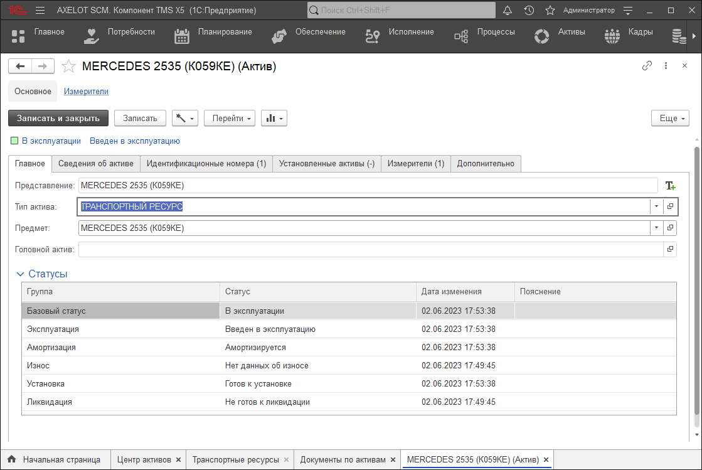Open the main hamburger menu
Image resolution: width=702 pixels, height=470 pixels.
click(40, 10)
